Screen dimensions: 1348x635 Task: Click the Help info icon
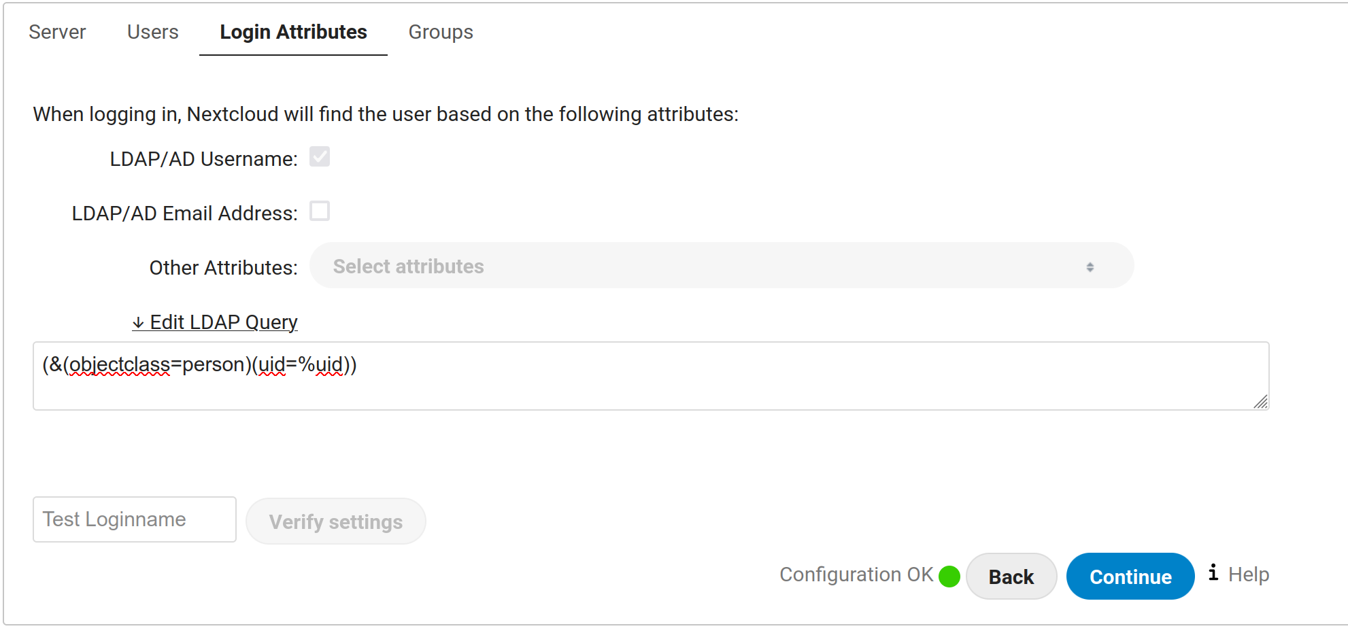(x=1214, y=574)
